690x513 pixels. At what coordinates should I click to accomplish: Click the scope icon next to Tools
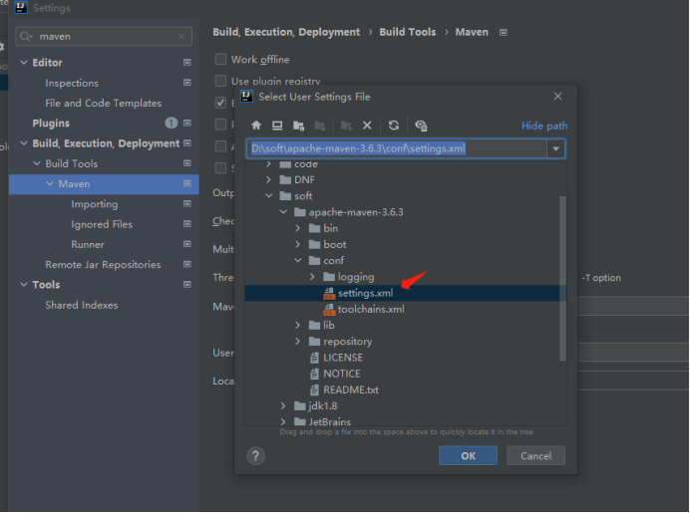click(x=187, y=285)
